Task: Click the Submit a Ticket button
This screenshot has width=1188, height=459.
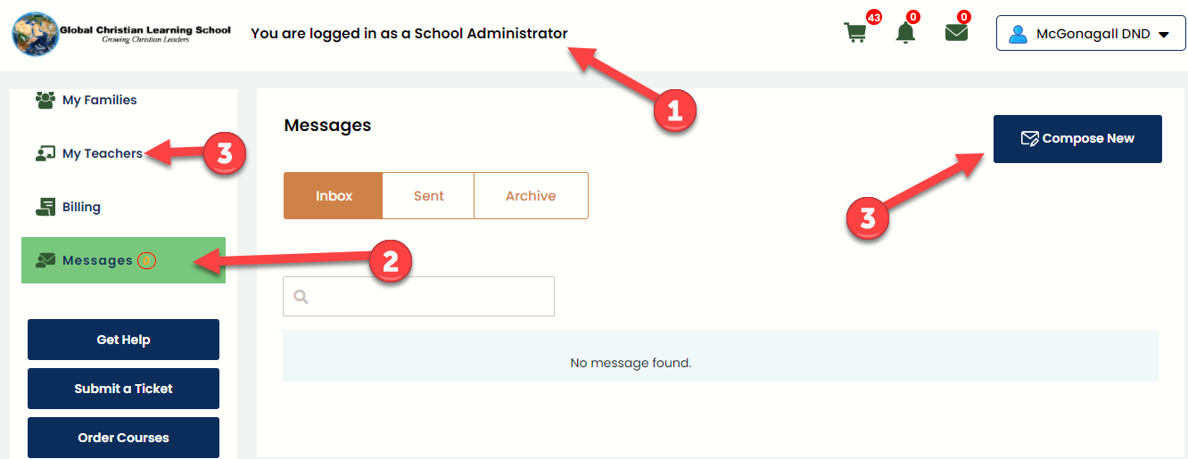Action: (123, 389)
